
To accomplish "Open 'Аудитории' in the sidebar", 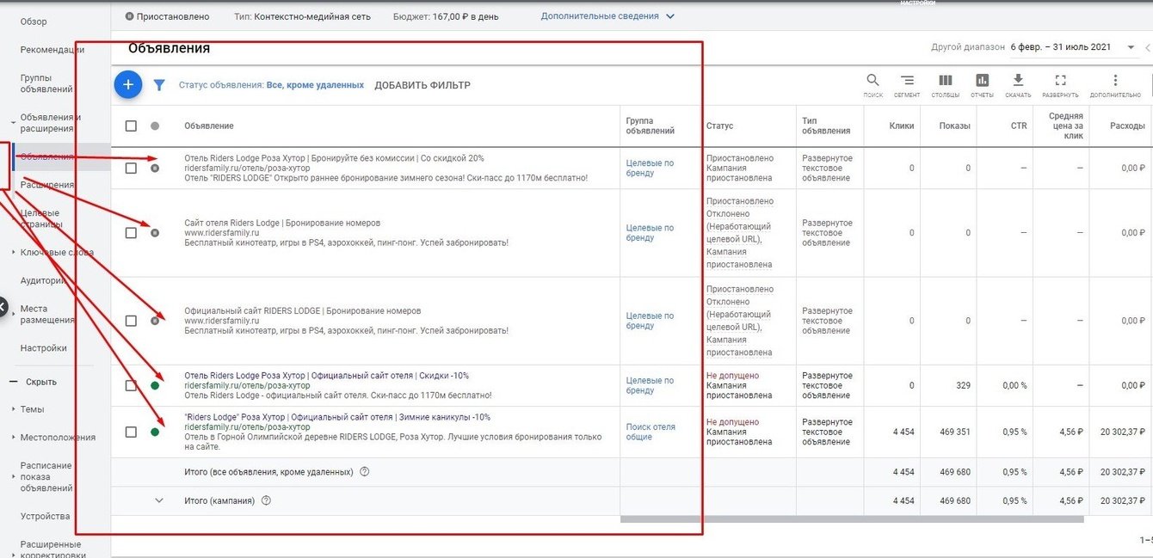I will 43,280.
